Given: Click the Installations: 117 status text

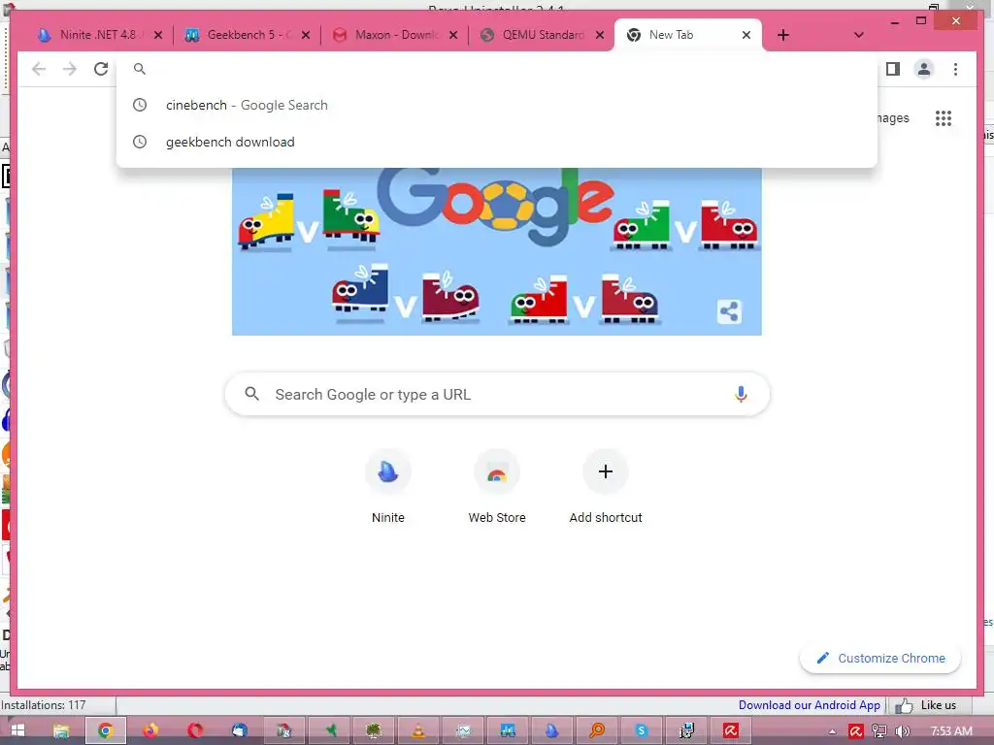Looking at the screenshot, I should point(43,705).
